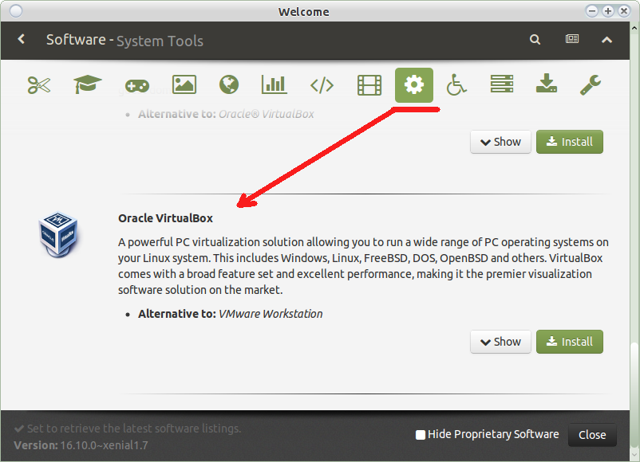640x462 pixels.
Task: Open the Sound & Video category (film icon)
Action: 369,85
